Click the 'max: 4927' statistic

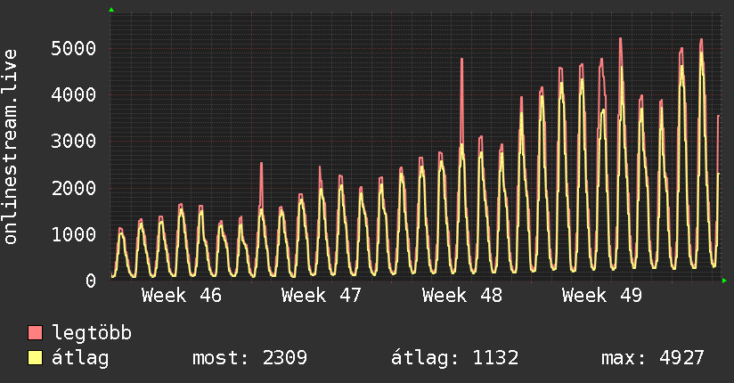click(653, 358)
